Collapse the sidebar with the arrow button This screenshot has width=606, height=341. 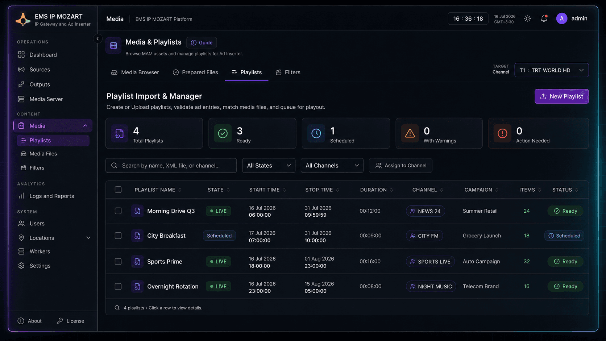pyautogui.click(x=97, y=38)
